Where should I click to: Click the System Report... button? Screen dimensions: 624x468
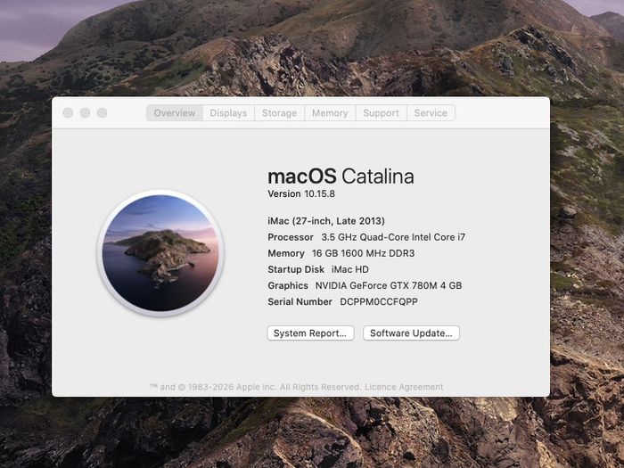tap(310, 333)
